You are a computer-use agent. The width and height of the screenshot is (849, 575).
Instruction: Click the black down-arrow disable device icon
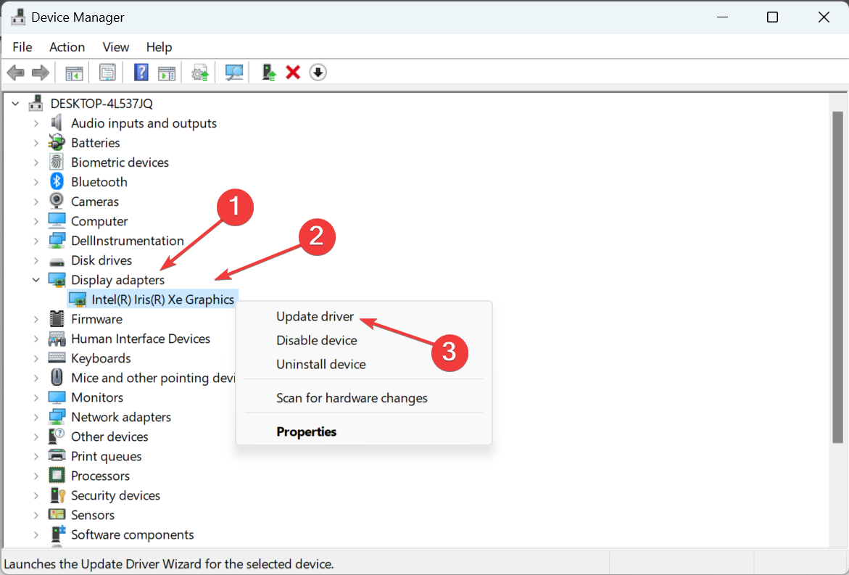click(318, 73)
